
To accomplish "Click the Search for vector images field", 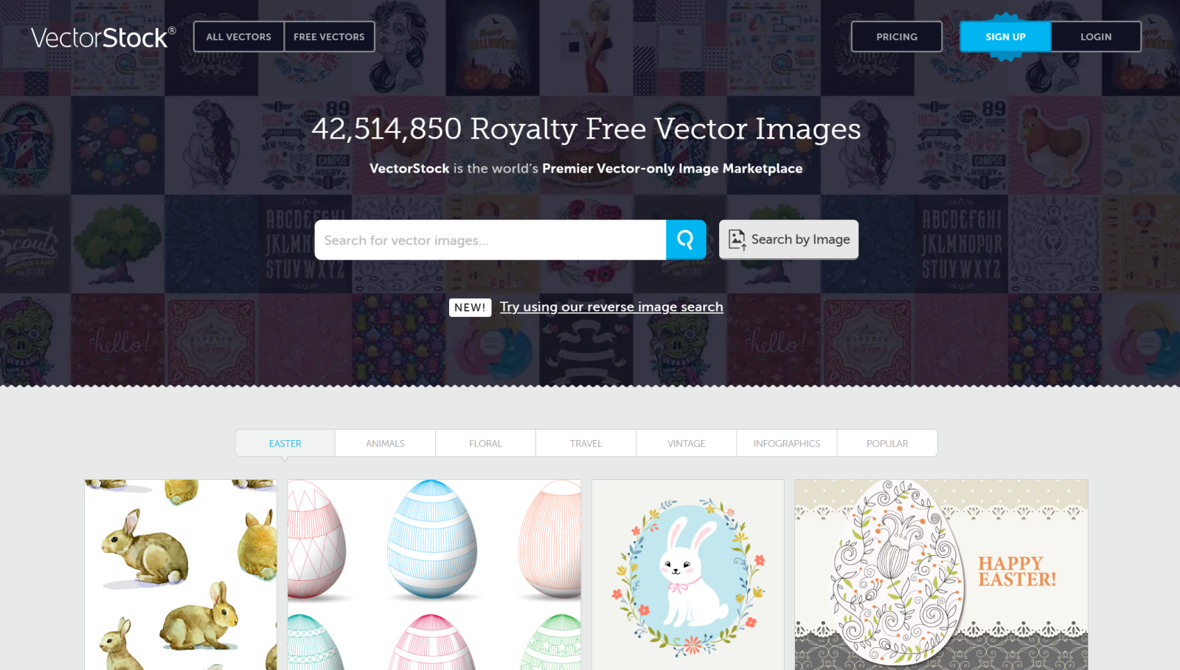I will point(490,240).
